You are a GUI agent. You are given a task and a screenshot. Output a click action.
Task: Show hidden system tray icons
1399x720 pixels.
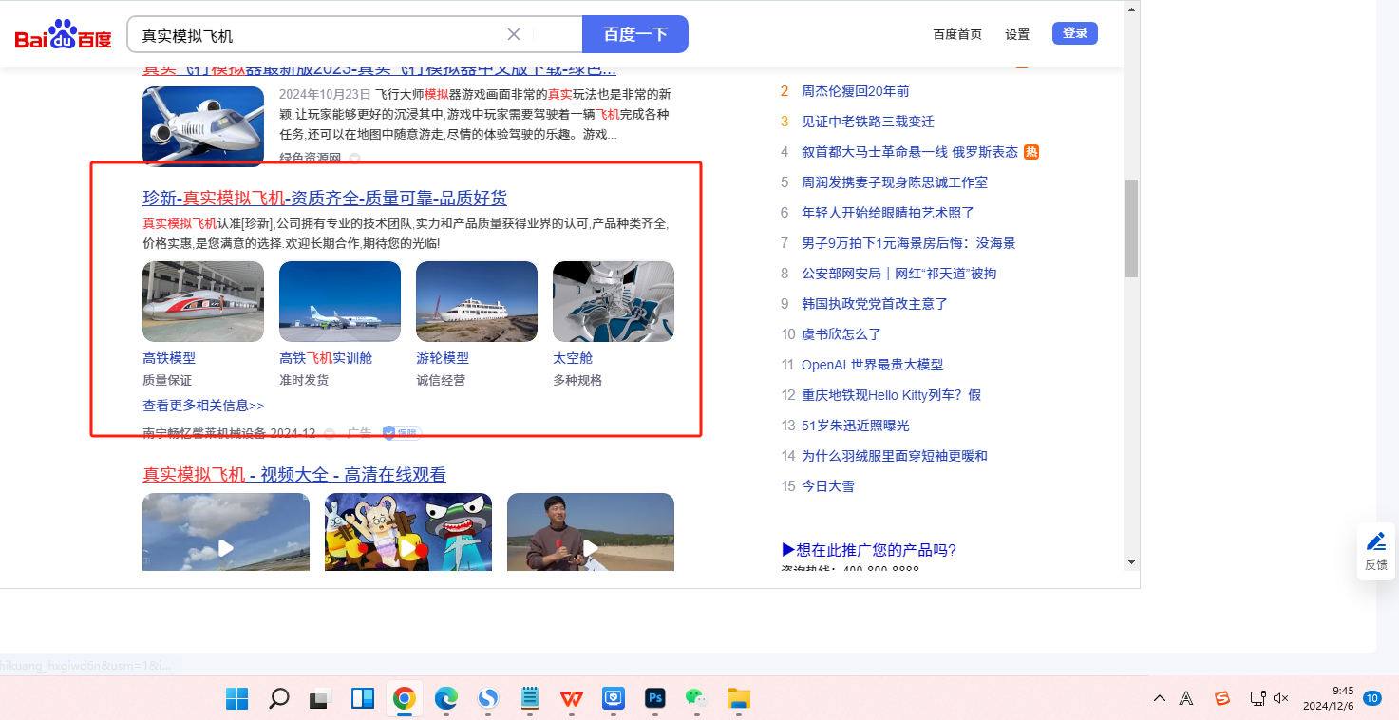[x=1159, y=699]
